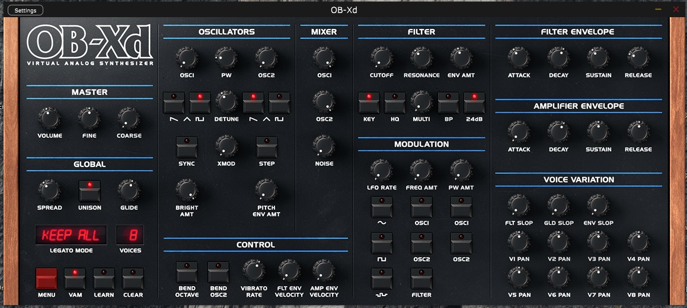Open the VOICES count selector

[x=130, y=236]
